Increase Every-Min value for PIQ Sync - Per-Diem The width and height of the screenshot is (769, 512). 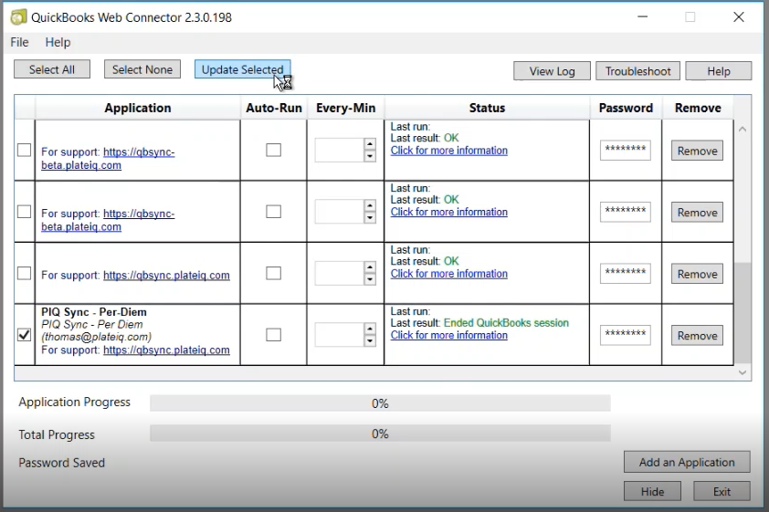point(370,329)
